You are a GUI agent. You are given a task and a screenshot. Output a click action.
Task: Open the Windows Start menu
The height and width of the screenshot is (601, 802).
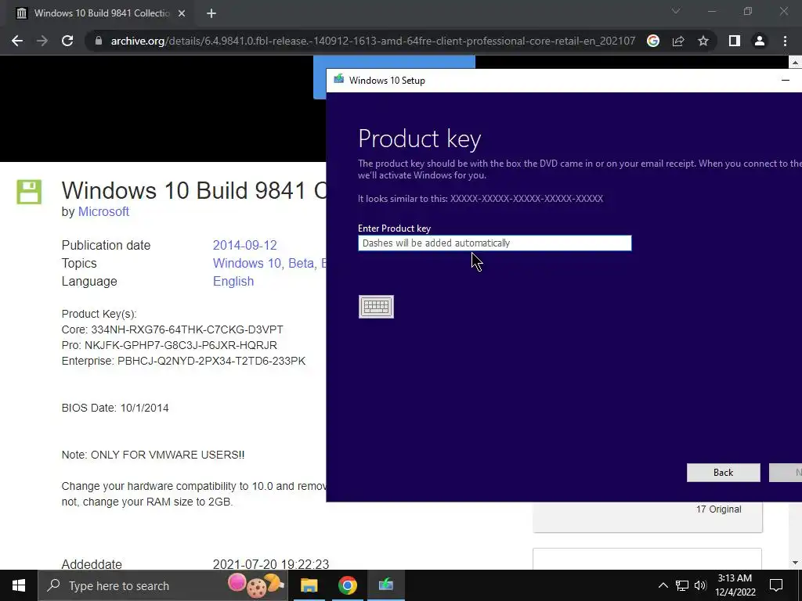click(x=19, y=585)
